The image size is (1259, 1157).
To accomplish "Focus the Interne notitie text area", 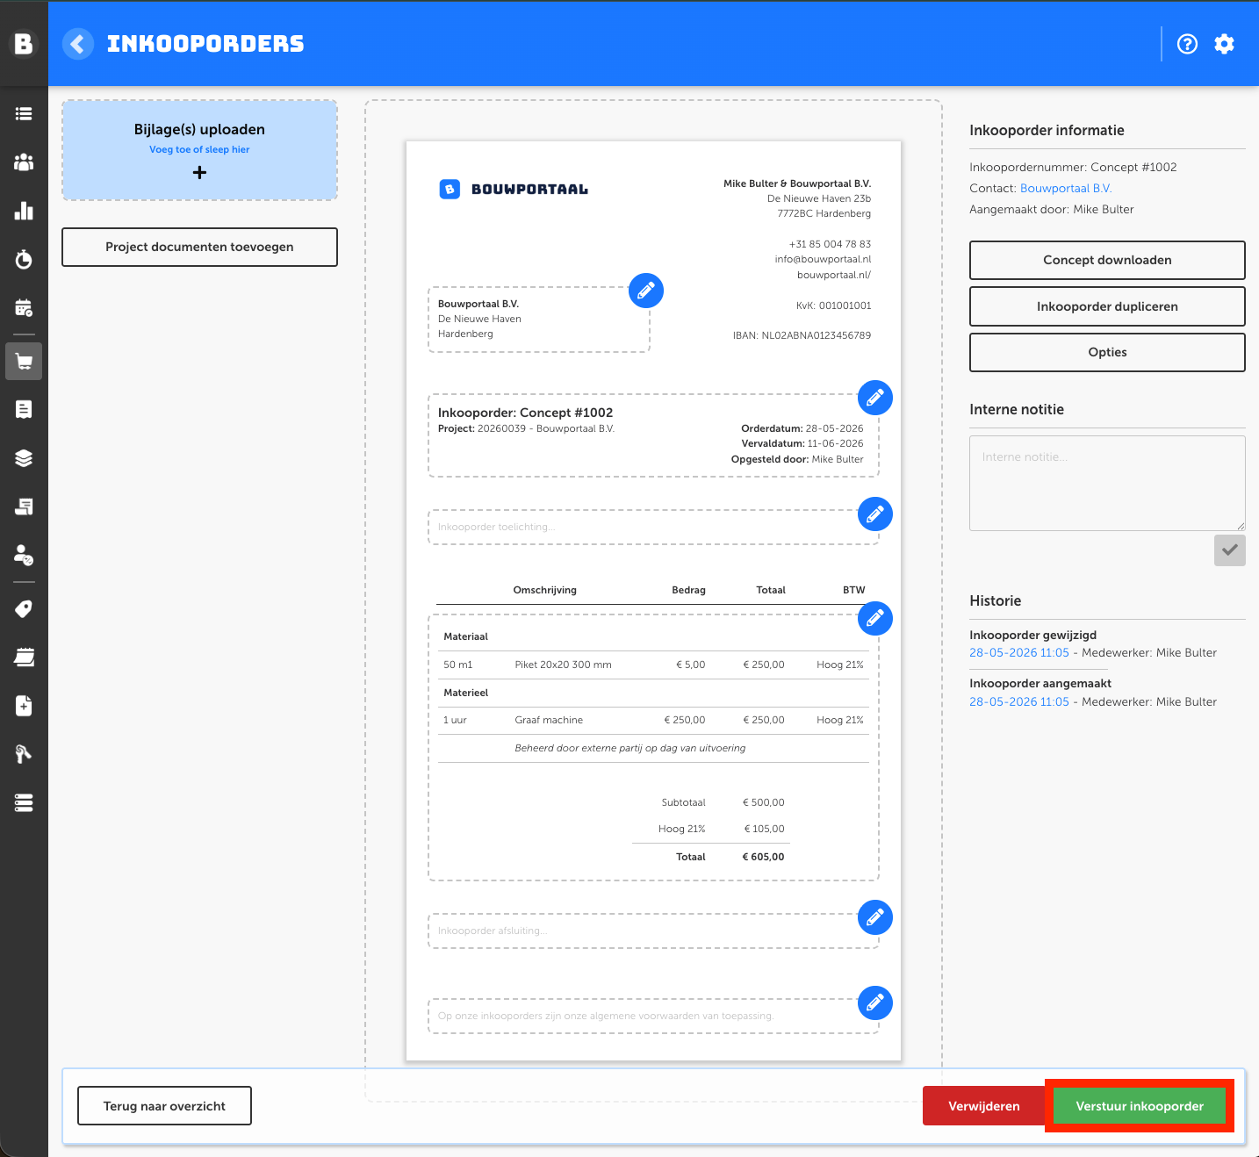I will (1107, 483).
